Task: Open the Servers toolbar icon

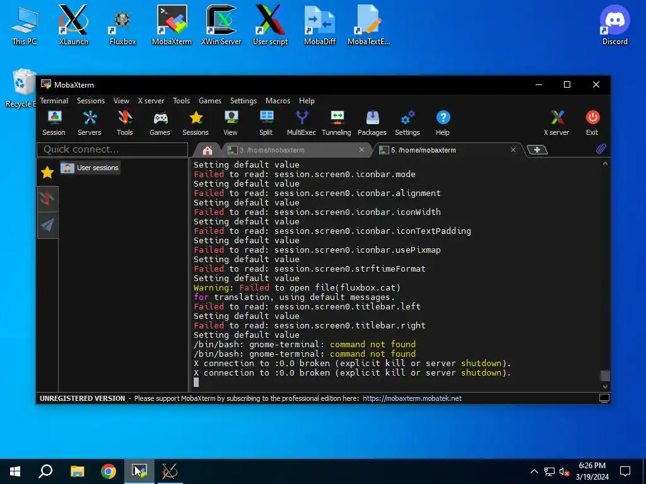Action: click(90, 123)
